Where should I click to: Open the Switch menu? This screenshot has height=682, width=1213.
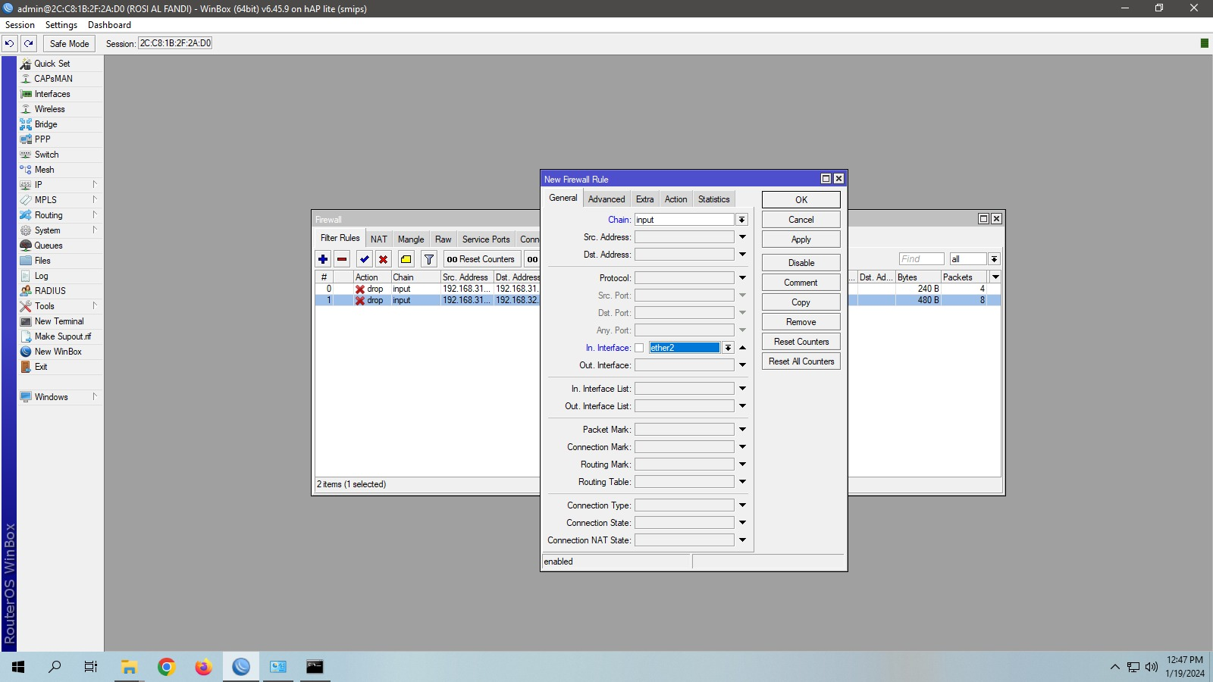pyautogui.click(x=46, y=155)
